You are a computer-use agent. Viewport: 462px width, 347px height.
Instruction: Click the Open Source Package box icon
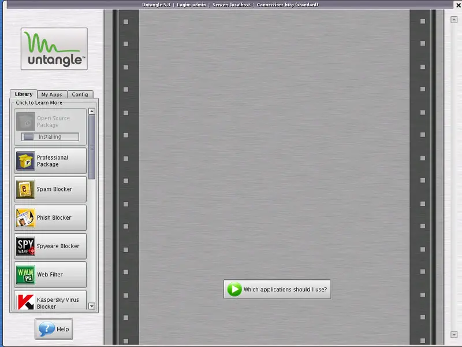tap(25, 121)
